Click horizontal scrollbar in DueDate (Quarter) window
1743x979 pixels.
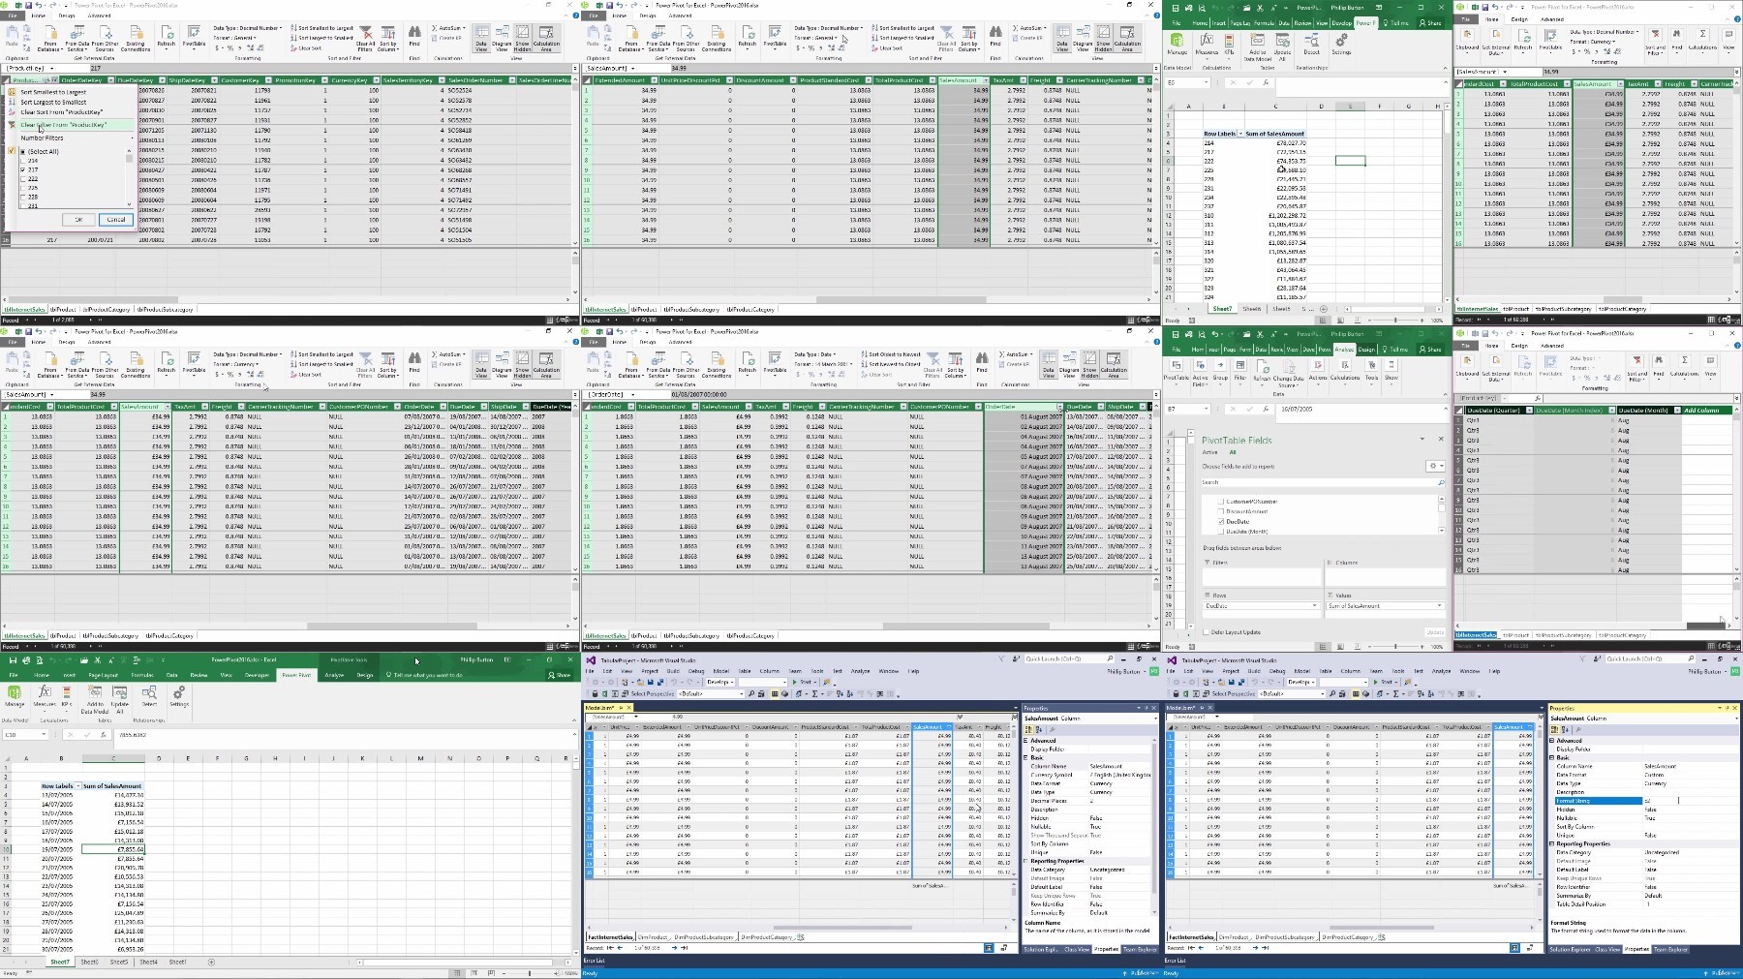[1705, 626]
